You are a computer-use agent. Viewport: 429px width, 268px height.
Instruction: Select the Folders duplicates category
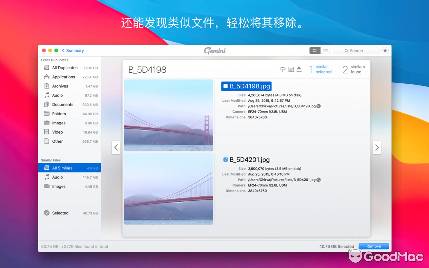[59, 114]
